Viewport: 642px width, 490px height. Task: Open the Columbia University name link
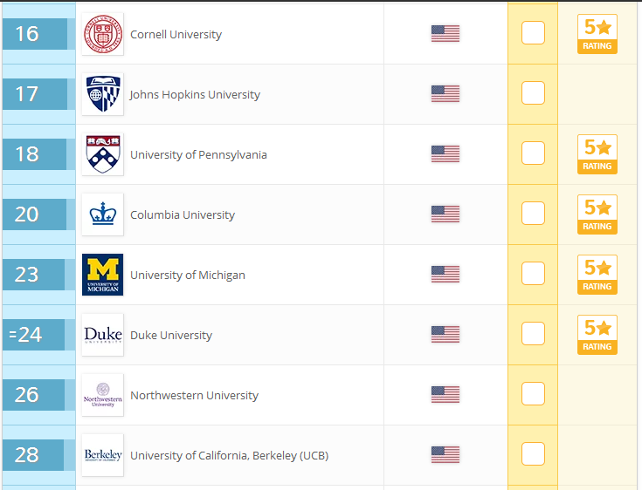183,215
